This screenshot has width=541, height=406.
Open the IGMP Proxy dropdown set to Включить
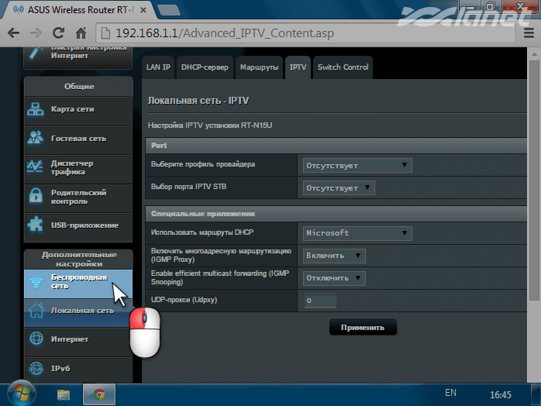(x=334, y=255)
